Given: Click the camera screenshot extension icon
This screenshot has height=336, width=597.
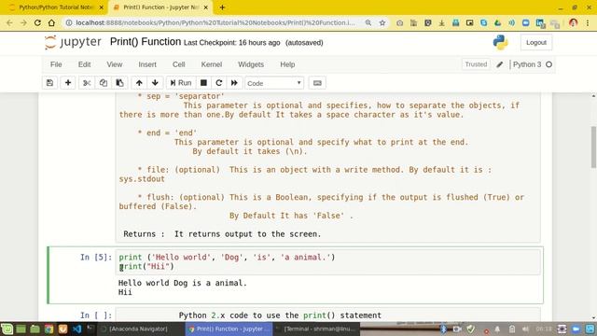Looking at the screenshot, I should click(x=400, y=22).
